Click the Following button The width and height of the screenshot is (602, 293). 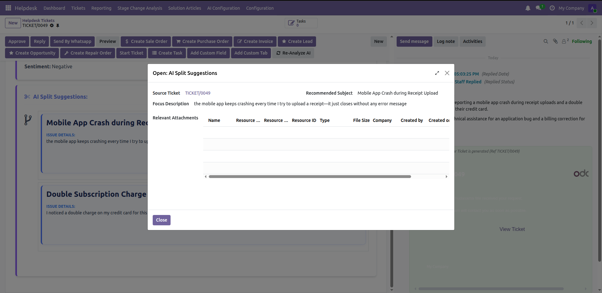(x=582, y=41)
